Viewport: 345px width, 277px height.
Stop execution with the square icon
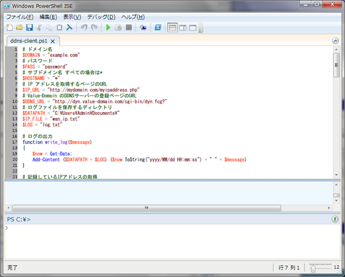129,28
